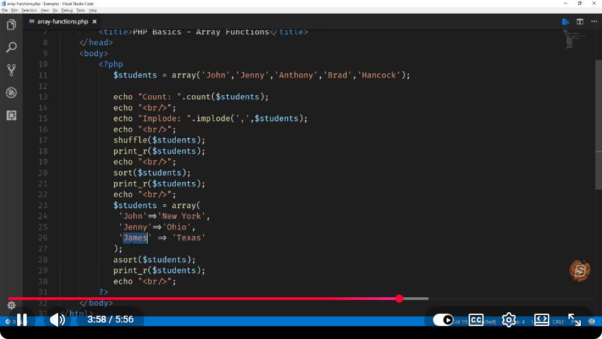Open the Extensions icon in activity bar

coord(11,115)
